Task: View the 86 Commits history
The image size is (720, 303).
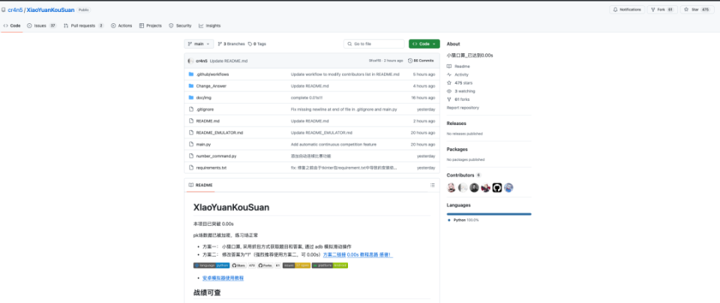Action: click(x=421, y=61)
